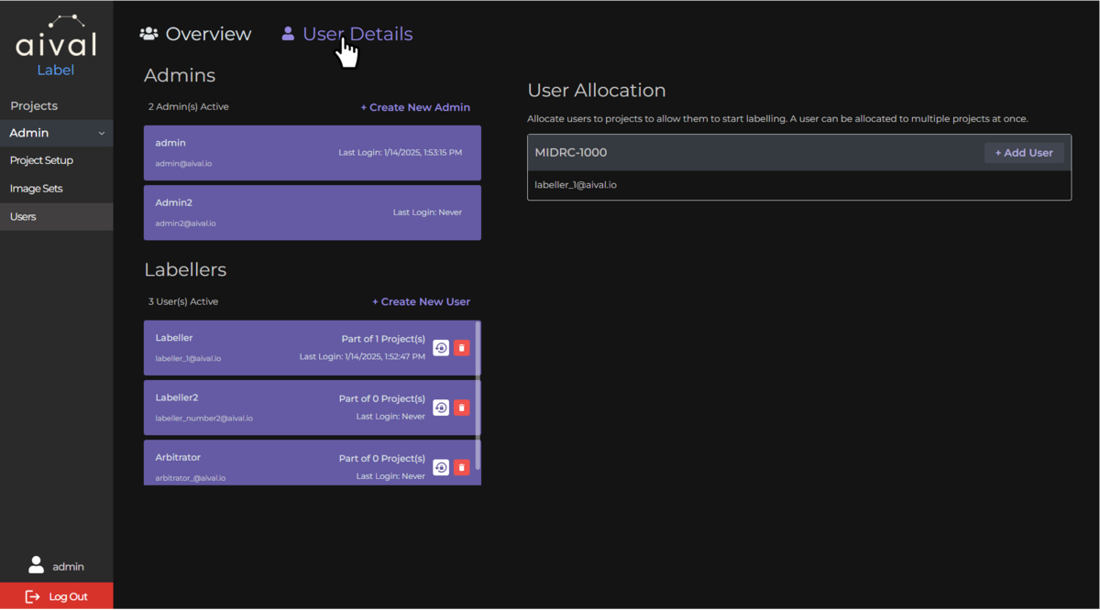Open Project Setup from the sidebar
Image resolution: width=1100 pixels, height=610 pixels.
[40, 159]
